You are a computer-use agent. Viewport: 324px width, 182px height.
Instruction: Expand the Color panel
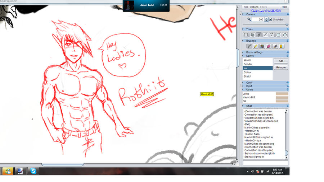tap(243, 83)
